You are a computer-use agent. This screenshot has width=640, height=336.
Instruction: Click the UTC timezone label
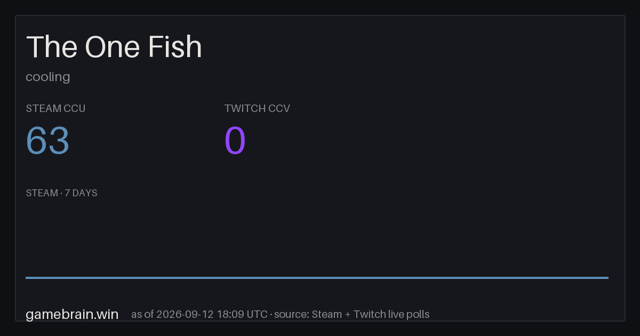click(257, 314)
